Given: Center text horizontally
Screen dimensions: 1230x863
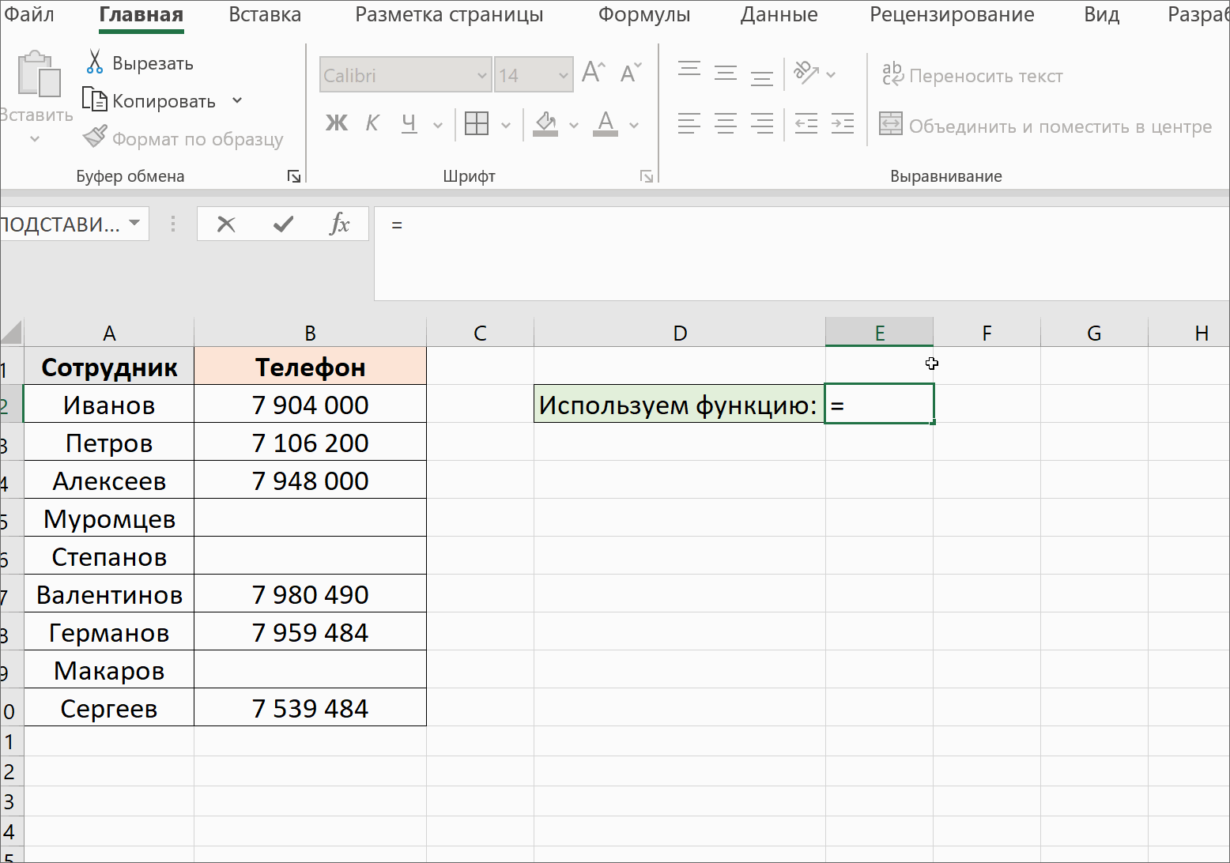Looking at the screenshot, I should click(726, 123).
